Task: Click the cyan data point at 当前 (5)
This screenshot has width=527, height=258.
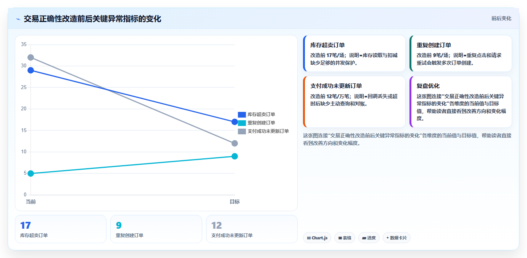Action: coord(31,174)
